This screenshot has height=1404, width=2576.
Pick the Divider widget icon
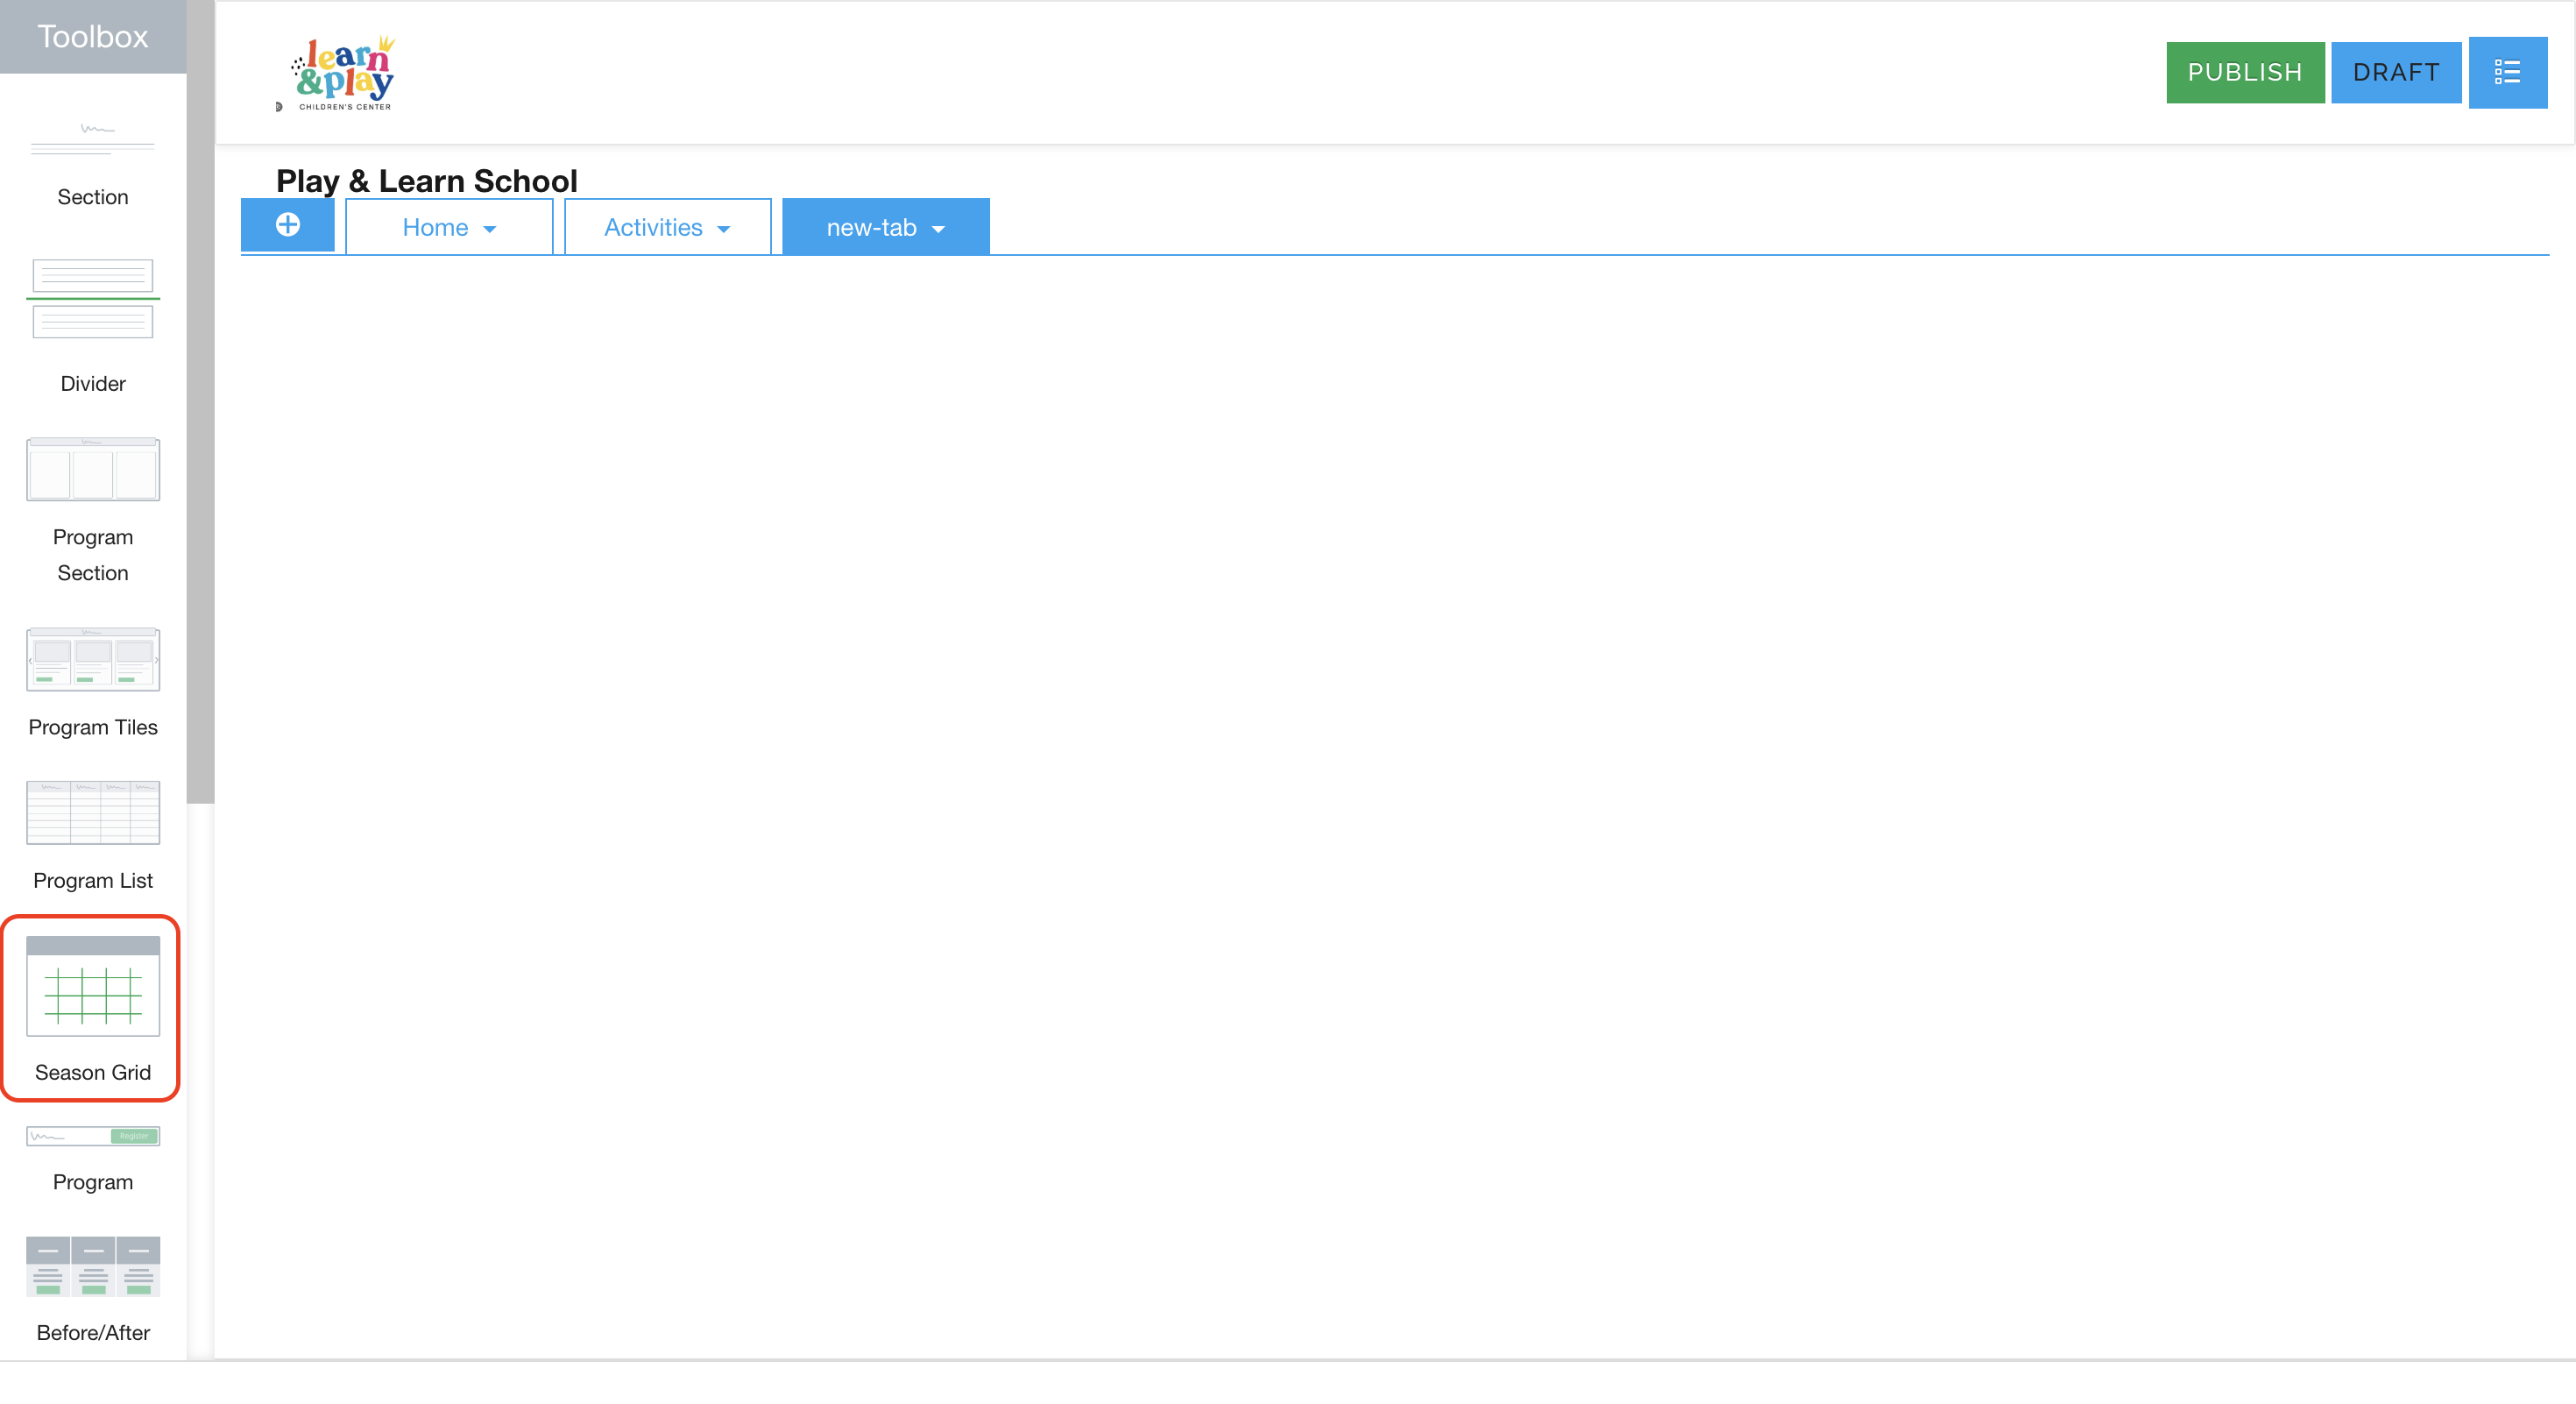point(92,298)
